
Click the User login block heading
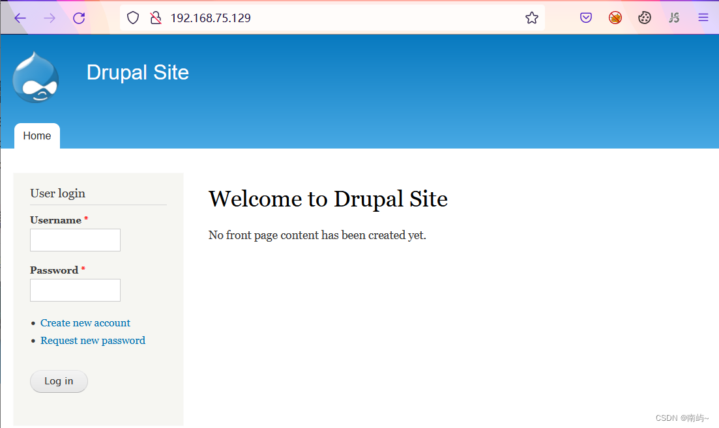click(58, 193)
